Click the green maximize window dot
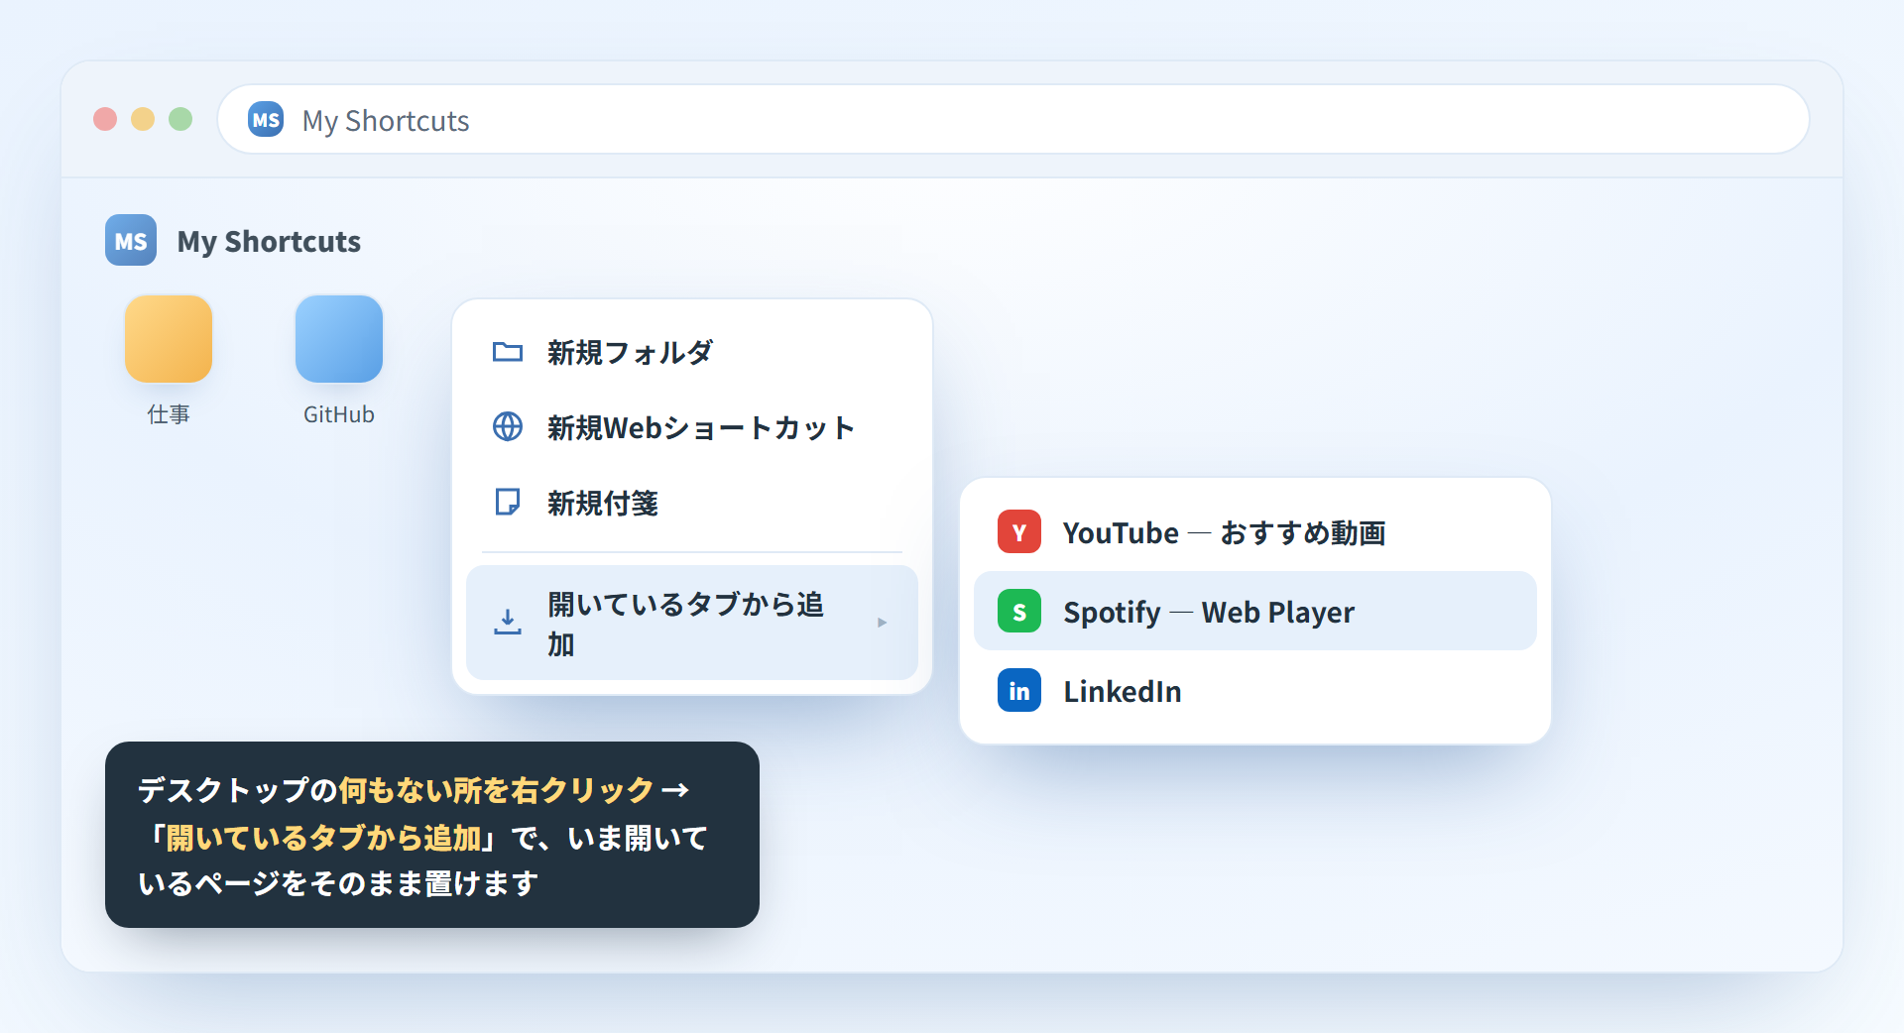This screenshot has width=1904, height=1033. 180,119
